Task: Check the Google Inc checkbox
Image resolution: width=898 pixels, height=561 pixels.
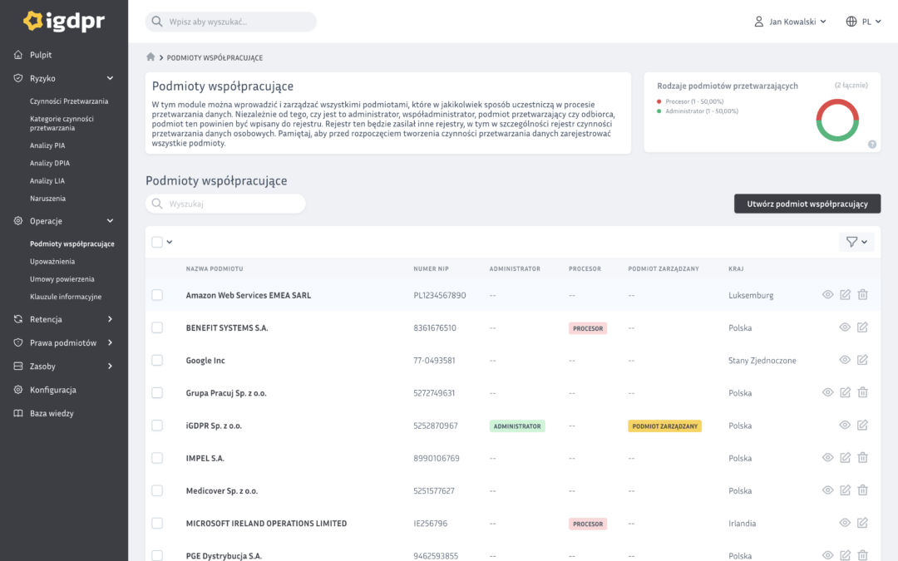Action: tap(157, 360)
